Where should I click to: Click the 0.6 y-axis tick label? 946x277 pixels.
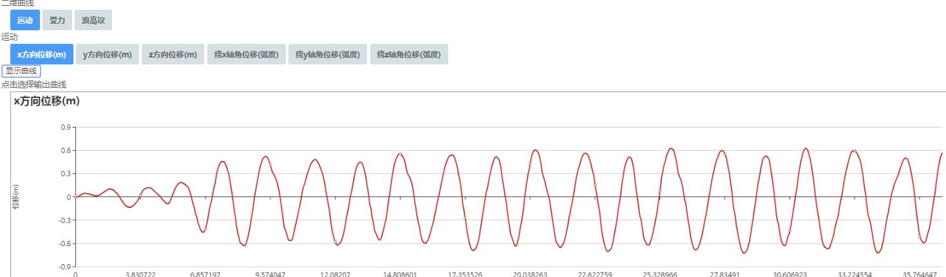coord(65,151)
